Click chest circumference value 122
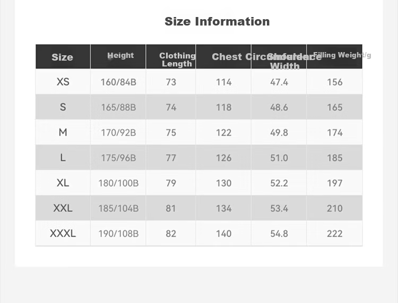398x303 pixels. (223, 133)
